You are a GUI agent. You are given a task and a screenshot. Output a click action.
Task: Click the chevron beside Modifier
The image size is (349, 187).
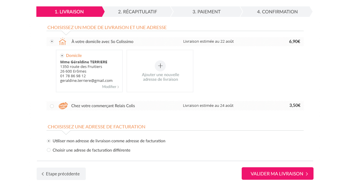click(118, 87)
